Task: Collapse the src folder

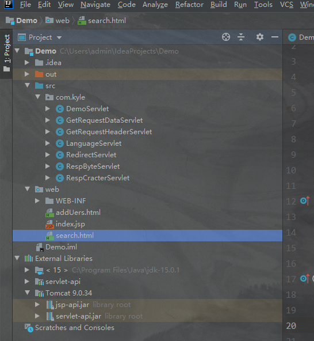Action: pyautogui.click(x=28, y=85)
